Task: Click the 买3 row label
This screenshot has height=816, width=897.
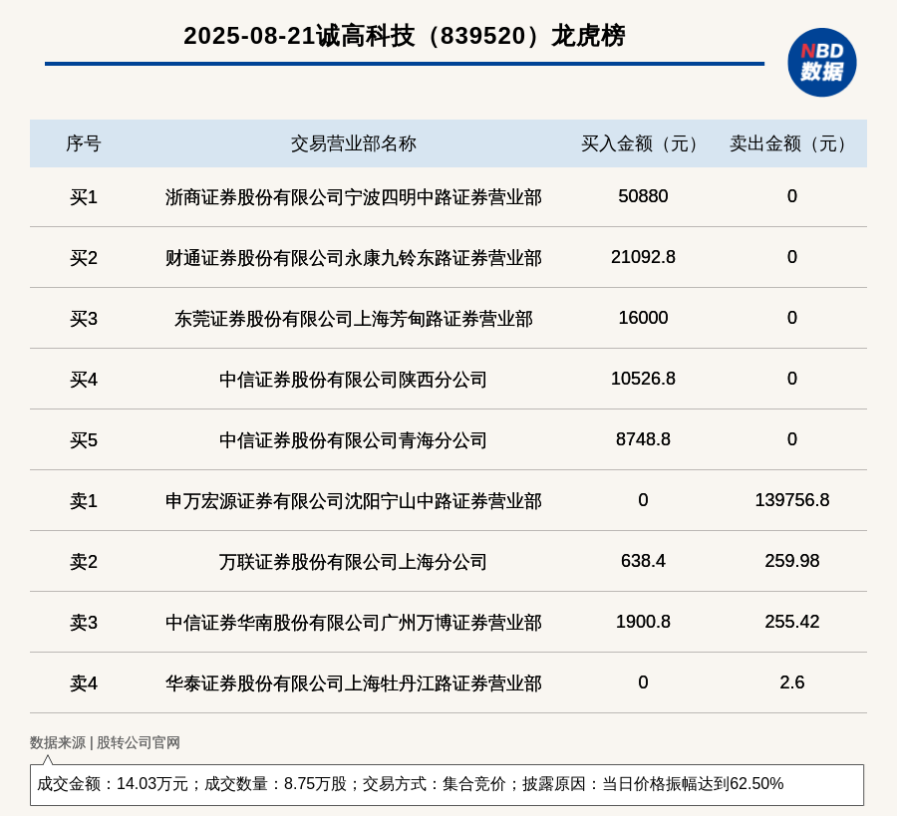Action: [84, 319]
